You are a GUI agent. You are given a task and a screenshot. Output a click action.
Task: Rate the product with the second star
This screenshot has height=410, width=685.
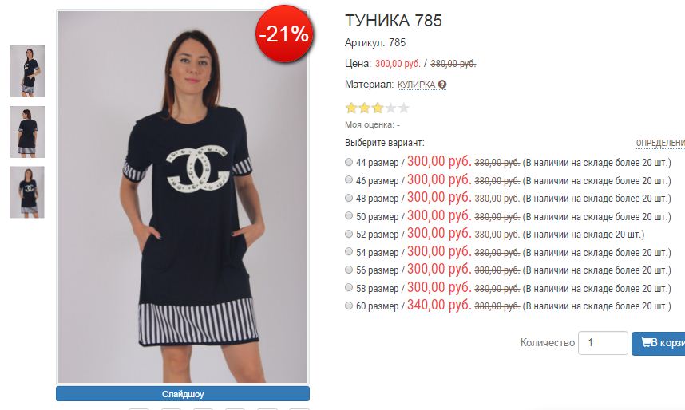364,108
